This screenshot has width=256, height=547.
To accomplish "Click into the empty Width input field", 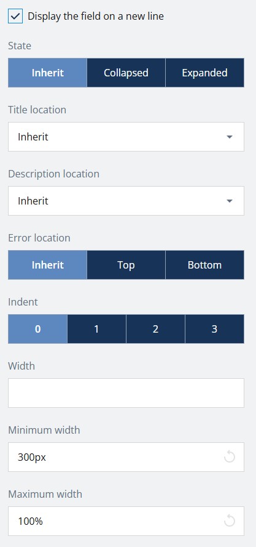I will click(x=126, y=393).
